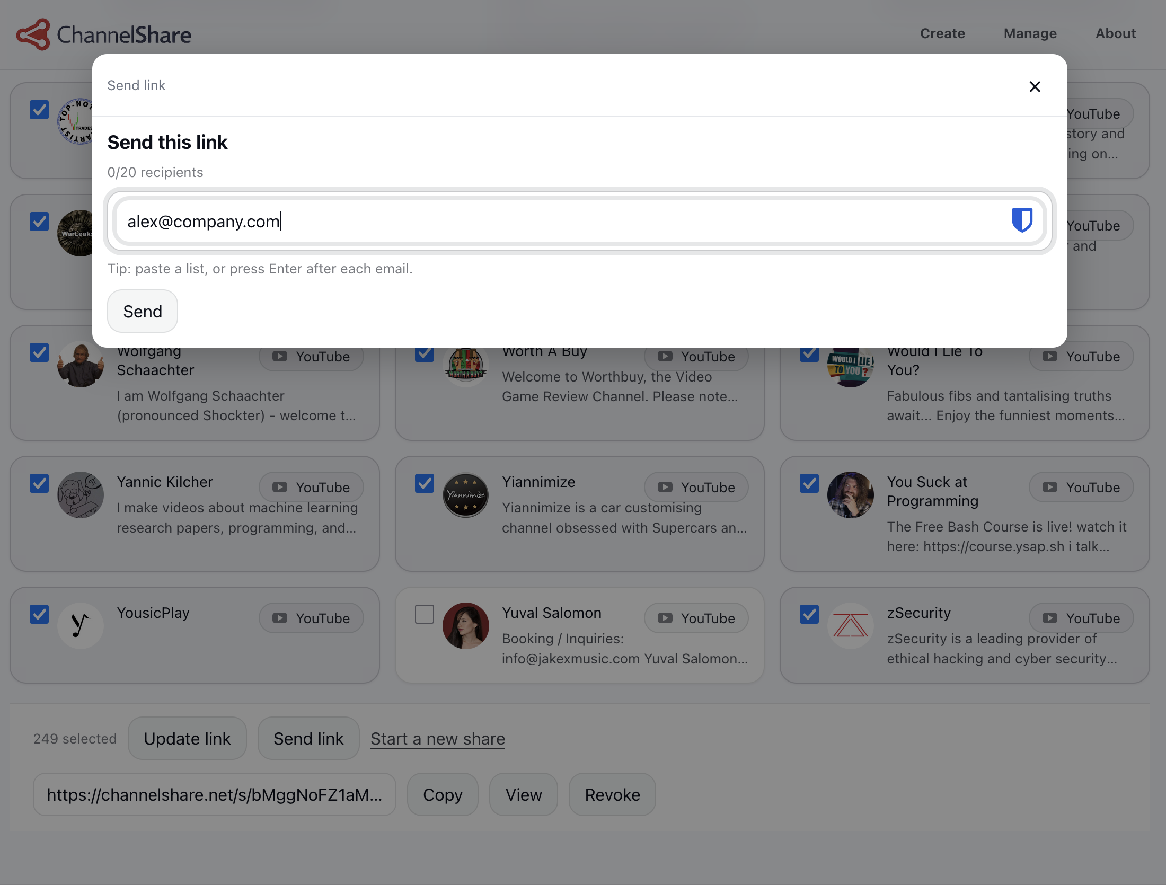Click the recipient email input field
This screenshot has width=1166, height=885.
(x=530, y=221)
